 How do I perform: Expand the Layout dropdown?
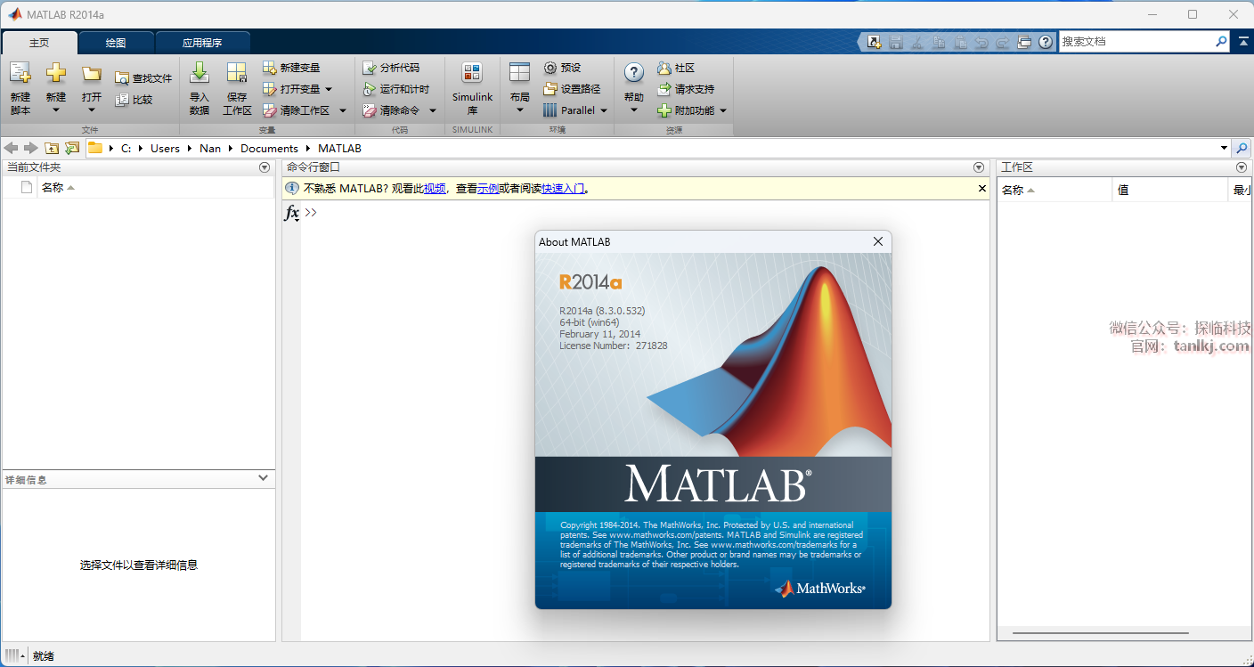tap(519, 110)
